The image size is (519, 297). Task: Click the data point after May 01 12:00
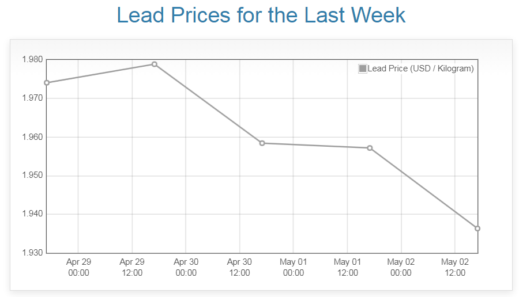(370, 148)
